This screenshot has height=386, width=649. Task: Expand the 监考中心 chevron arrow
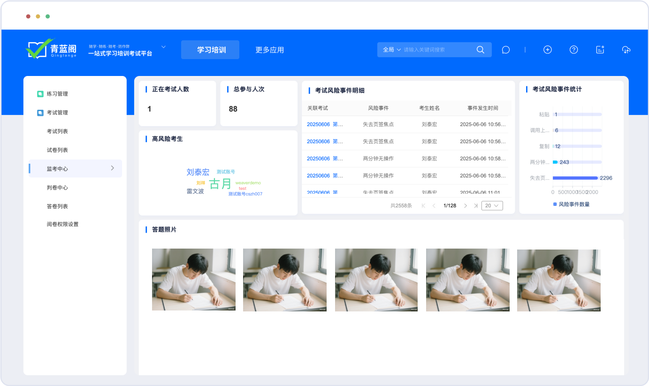tap(112, 168)
